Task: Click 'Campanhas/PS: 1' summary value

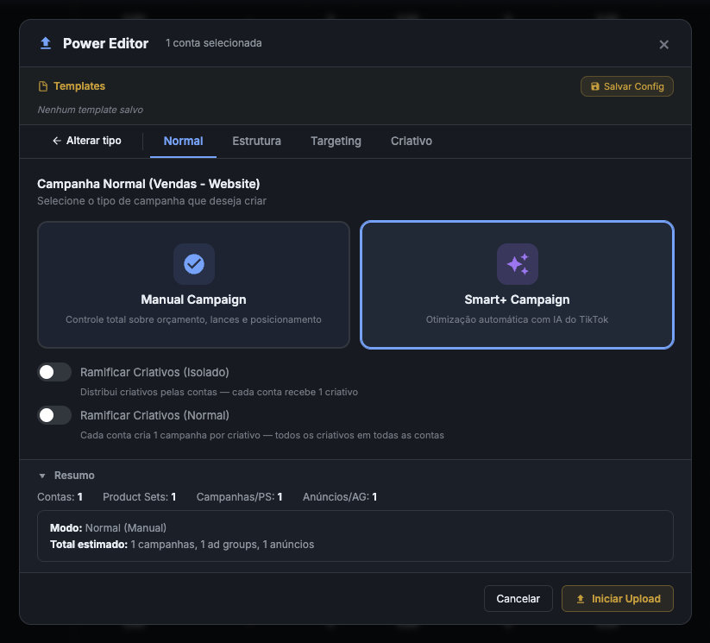Action: (240, 497)
